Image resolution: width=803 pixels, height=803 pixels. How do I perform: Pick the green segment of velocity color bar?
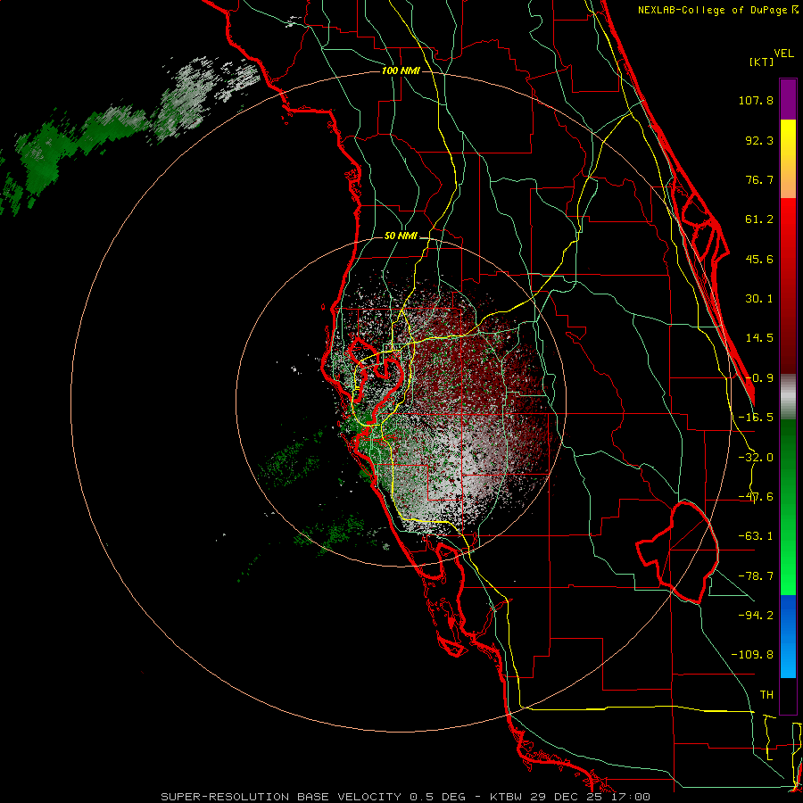pyautogui.click(x=788, y=507)
